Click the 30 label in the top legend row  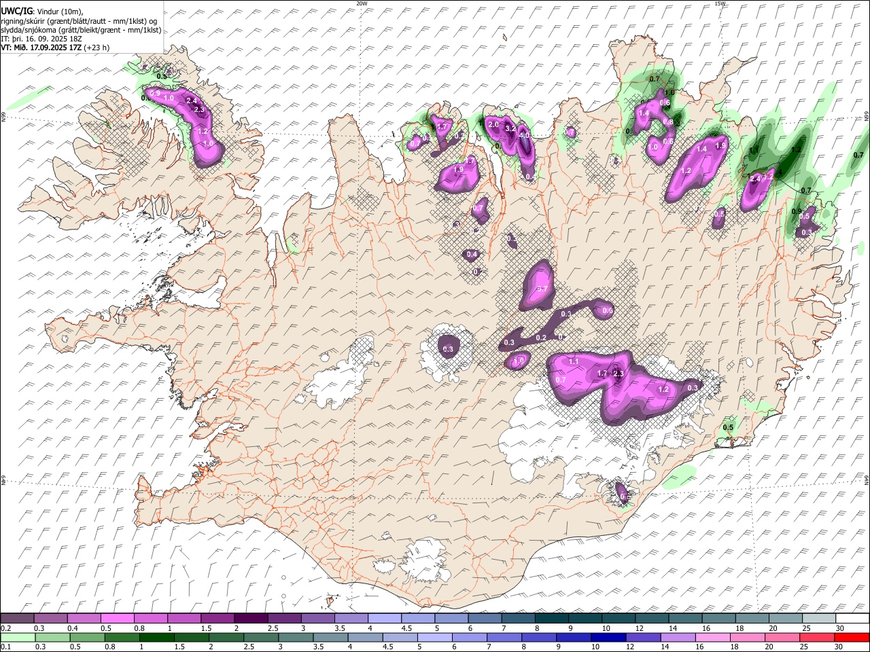[x=840, y=628]
